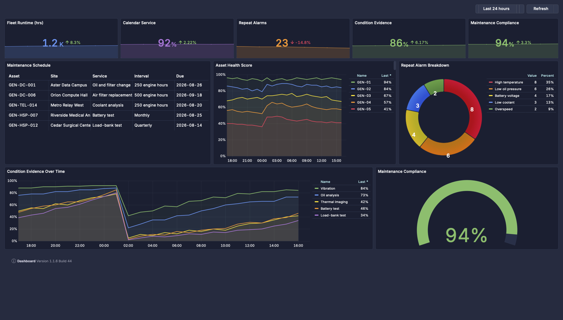Click the Low coolant legend row

pyautogui.click(x=521, y=102)
